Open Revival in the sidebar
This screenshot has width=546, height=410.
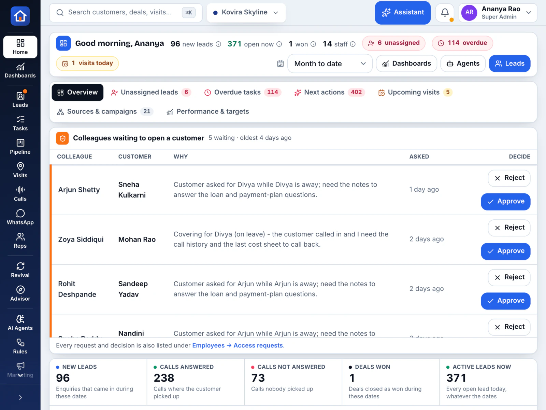coord(20,270)
